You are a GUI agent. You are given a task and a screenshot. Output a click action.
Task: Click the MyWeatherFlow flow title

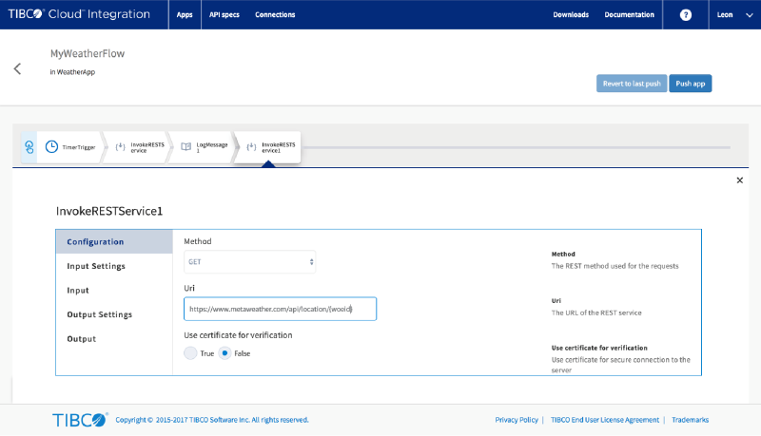[88, 54]
